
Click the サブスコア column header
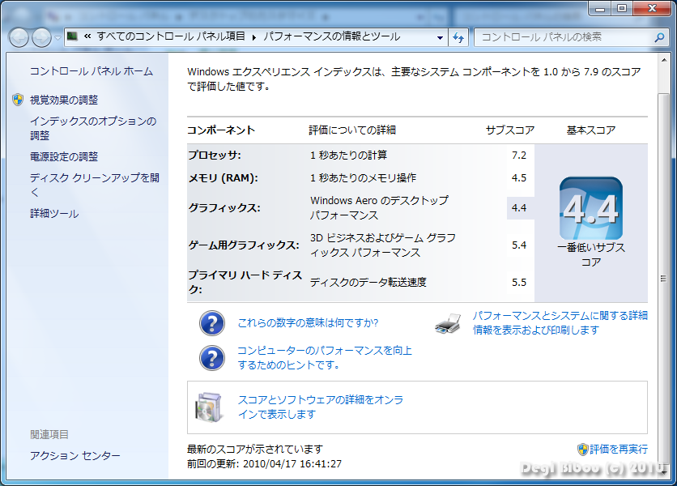click(510, 130)
